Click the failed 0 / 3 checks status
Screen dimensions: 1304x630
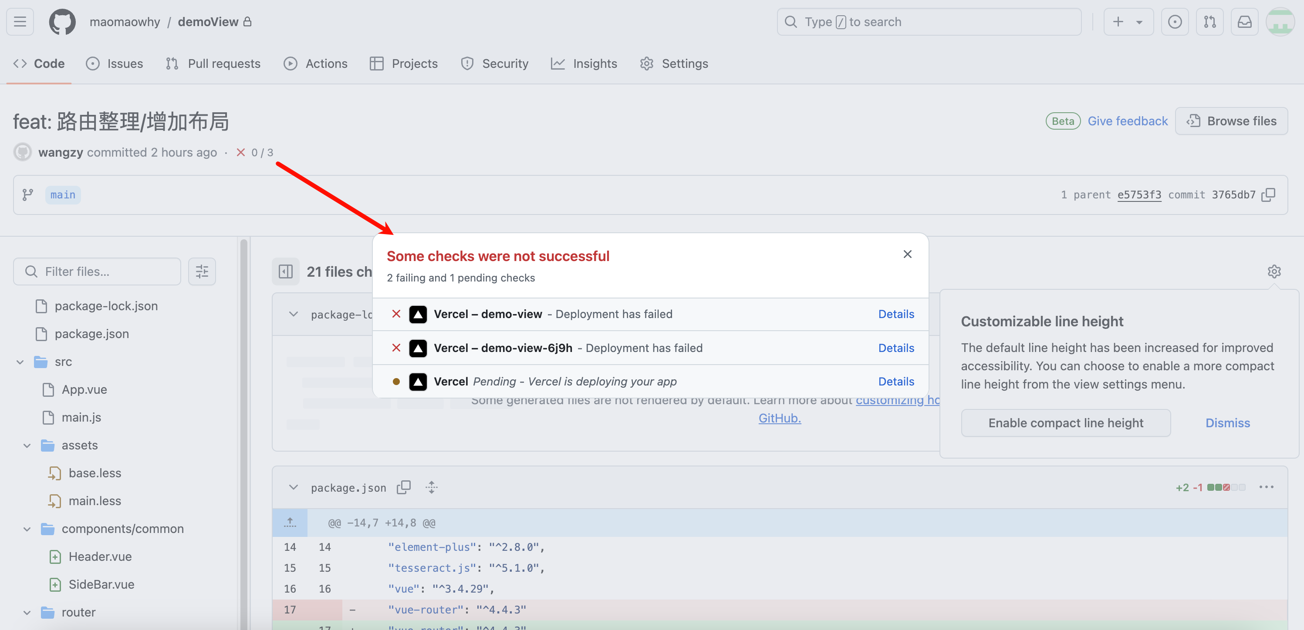pos(255,152)
